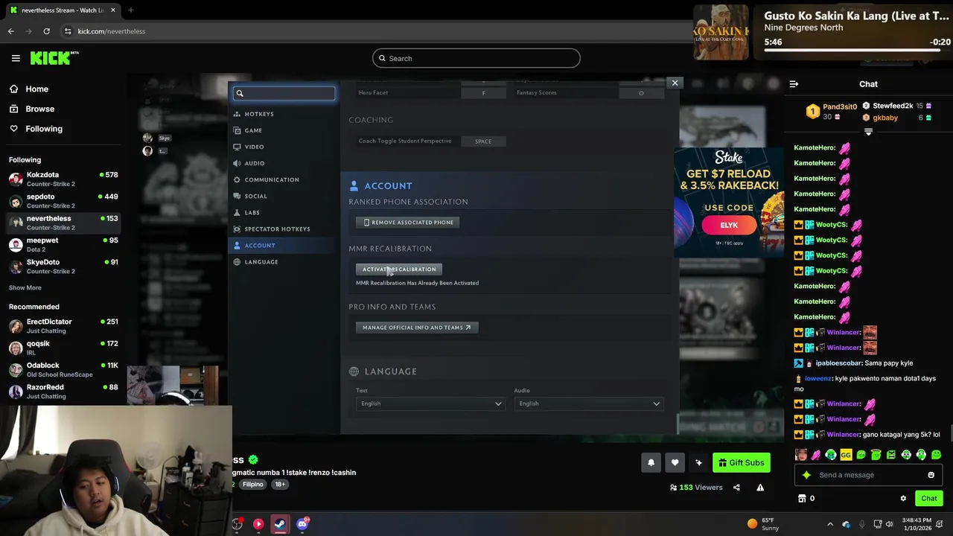
Task: Open chat shop icon
Action: pyautogui.click(x=802, y=498)
